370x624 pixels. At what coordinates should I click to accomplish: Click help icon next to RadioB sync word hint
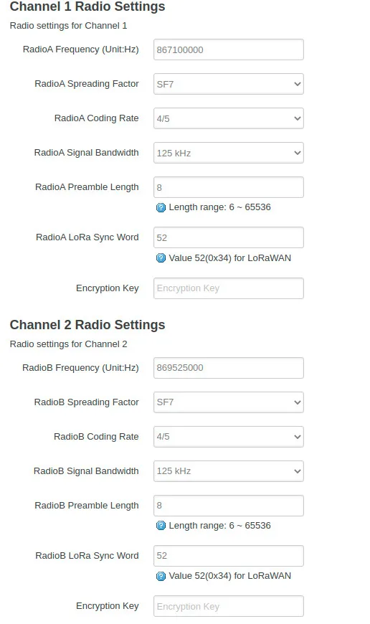(161, 576)
